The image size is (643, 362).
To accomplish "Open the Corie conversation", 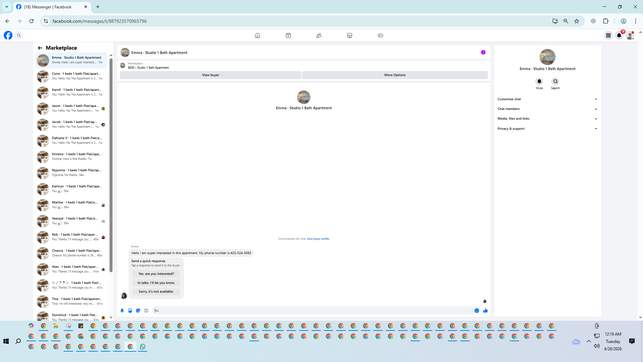I will point(71,76).
